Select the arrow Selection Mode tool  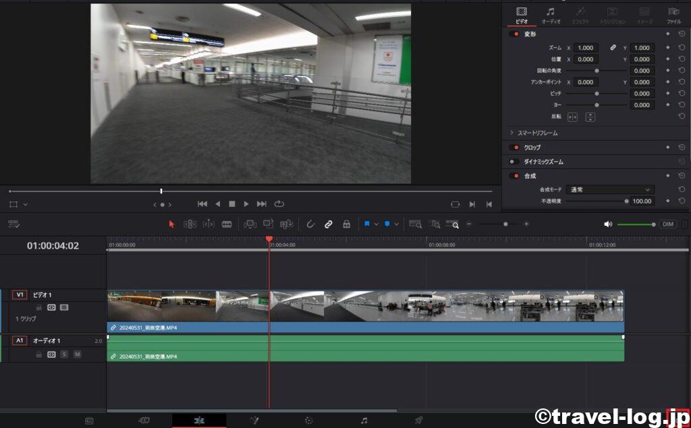click(171, 224)
